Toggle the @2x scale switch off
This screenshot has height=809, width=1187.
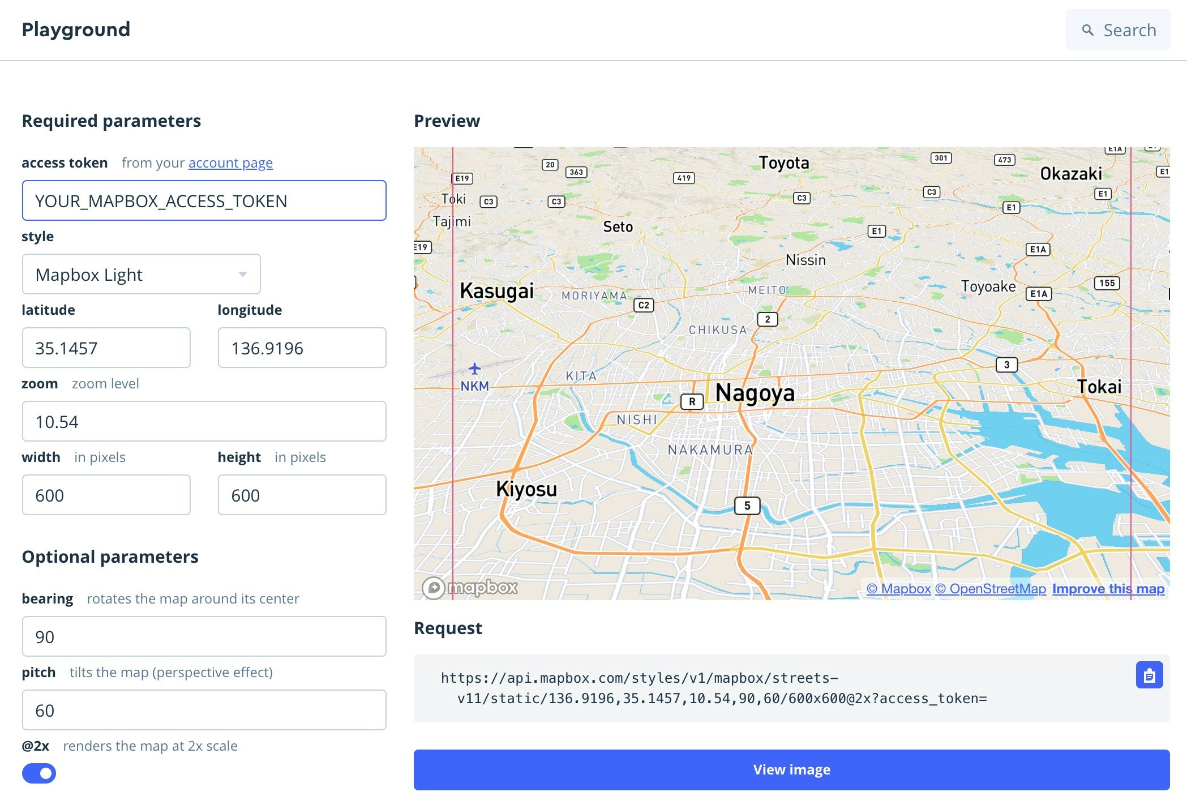click(x=39, y=773)
